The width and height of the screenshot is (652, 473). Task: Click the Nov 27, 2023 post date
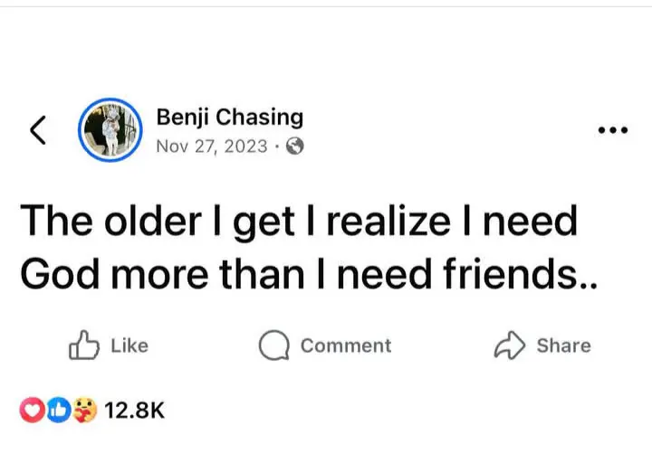point(212,147)
